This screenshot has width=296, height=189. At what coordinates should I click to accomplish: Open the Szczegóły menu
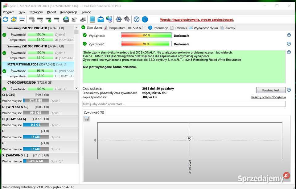tap(36, 12)
